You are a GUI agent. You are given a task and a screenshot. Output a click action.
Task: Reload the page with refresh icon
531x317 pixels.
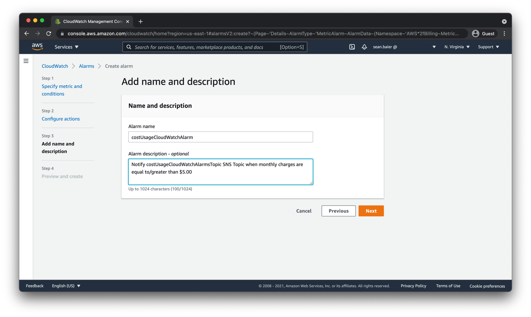click(49, 33)
